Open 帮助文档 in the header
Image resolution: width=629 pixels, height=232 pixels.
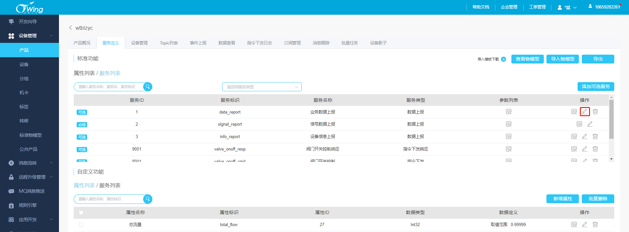point(481,7)
